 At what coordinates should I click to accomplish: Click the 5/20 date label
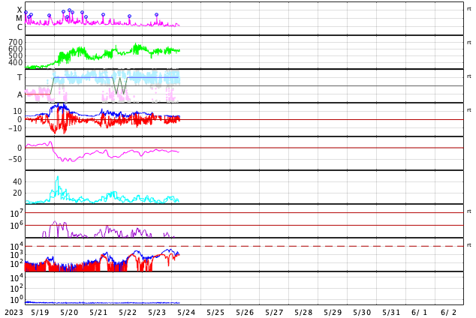[x=69, y=312]
